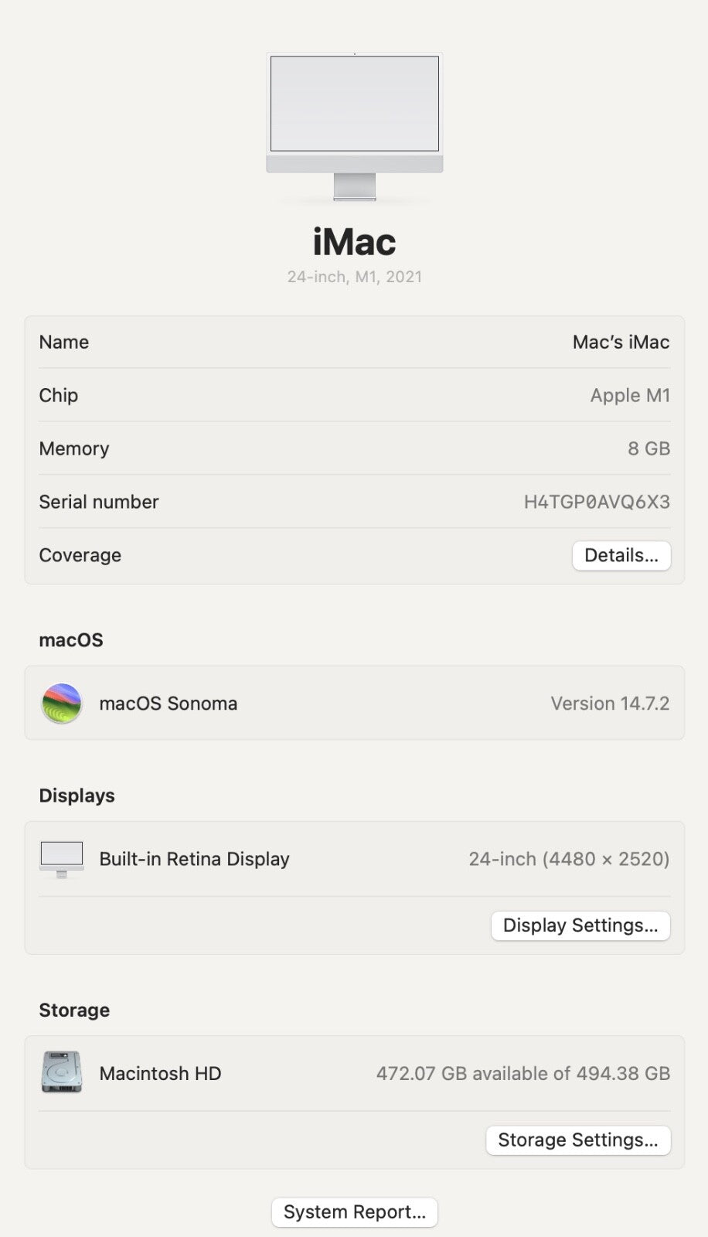
Task: Click the macOS Sonoma label
Action: coord(168,704)
